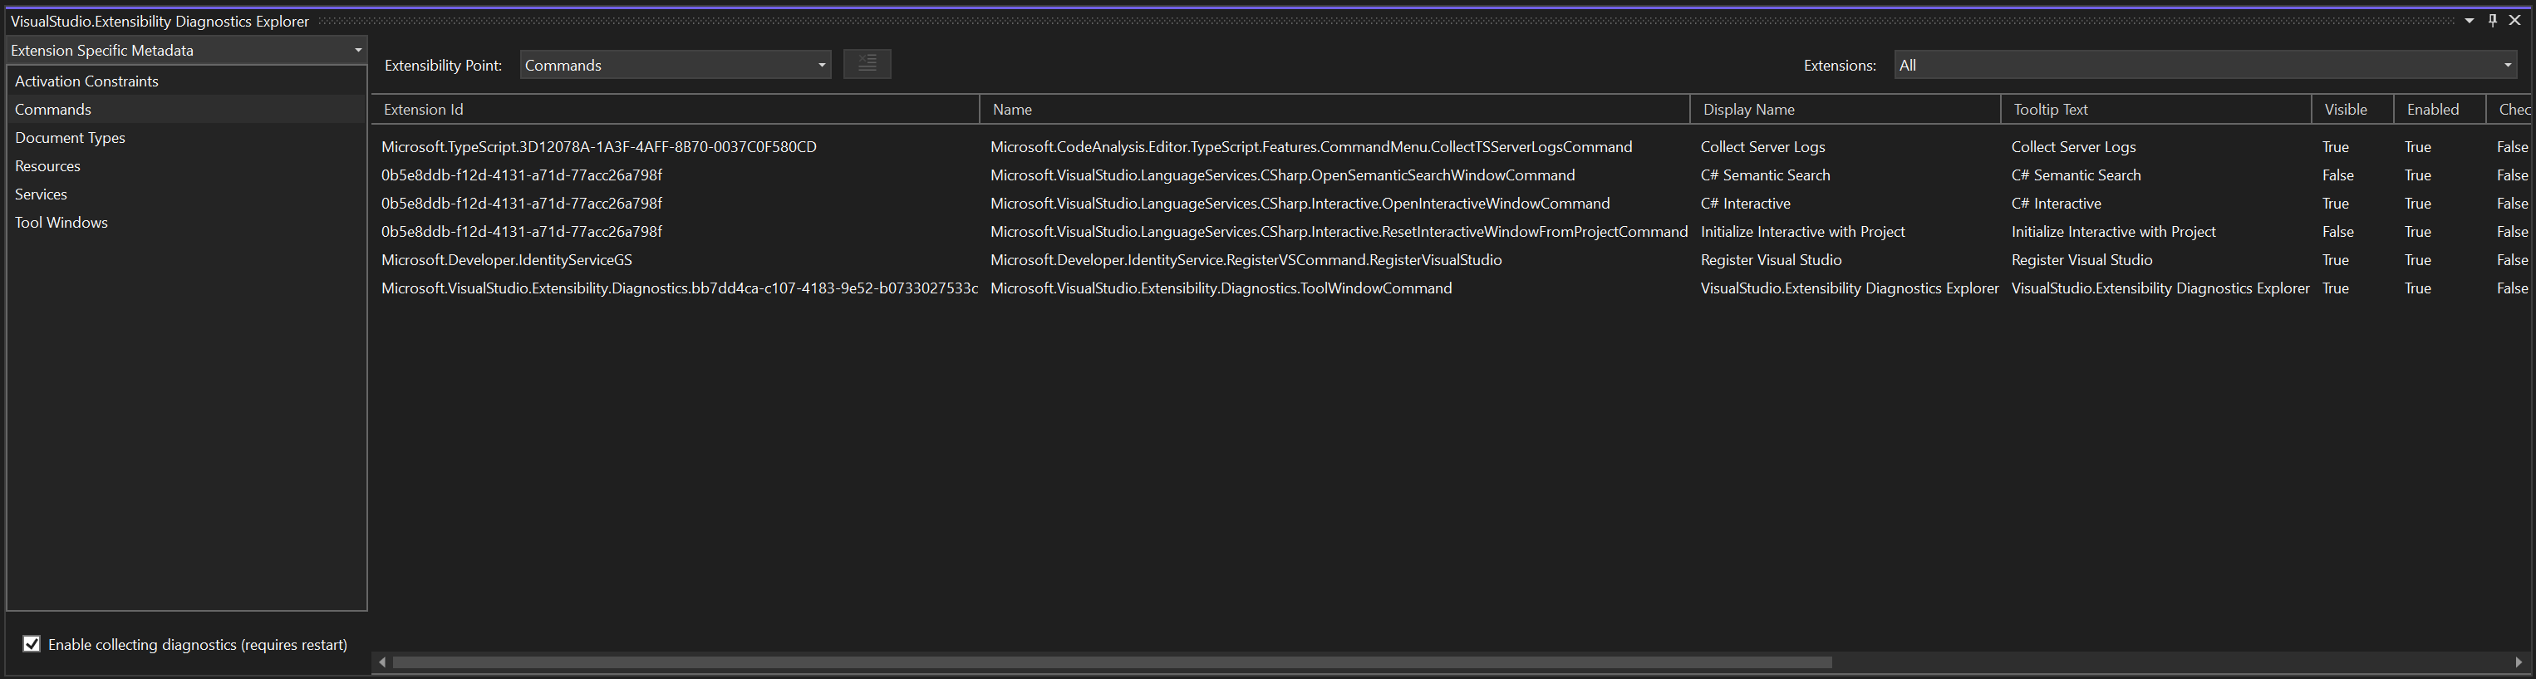Sort by the Name column header
2536x679 pixels.
point(1335,109)
